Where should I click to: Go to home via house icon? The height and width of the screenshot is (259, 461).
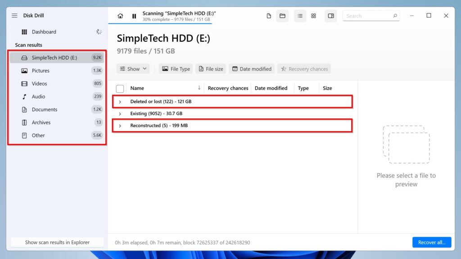(120, 16)
